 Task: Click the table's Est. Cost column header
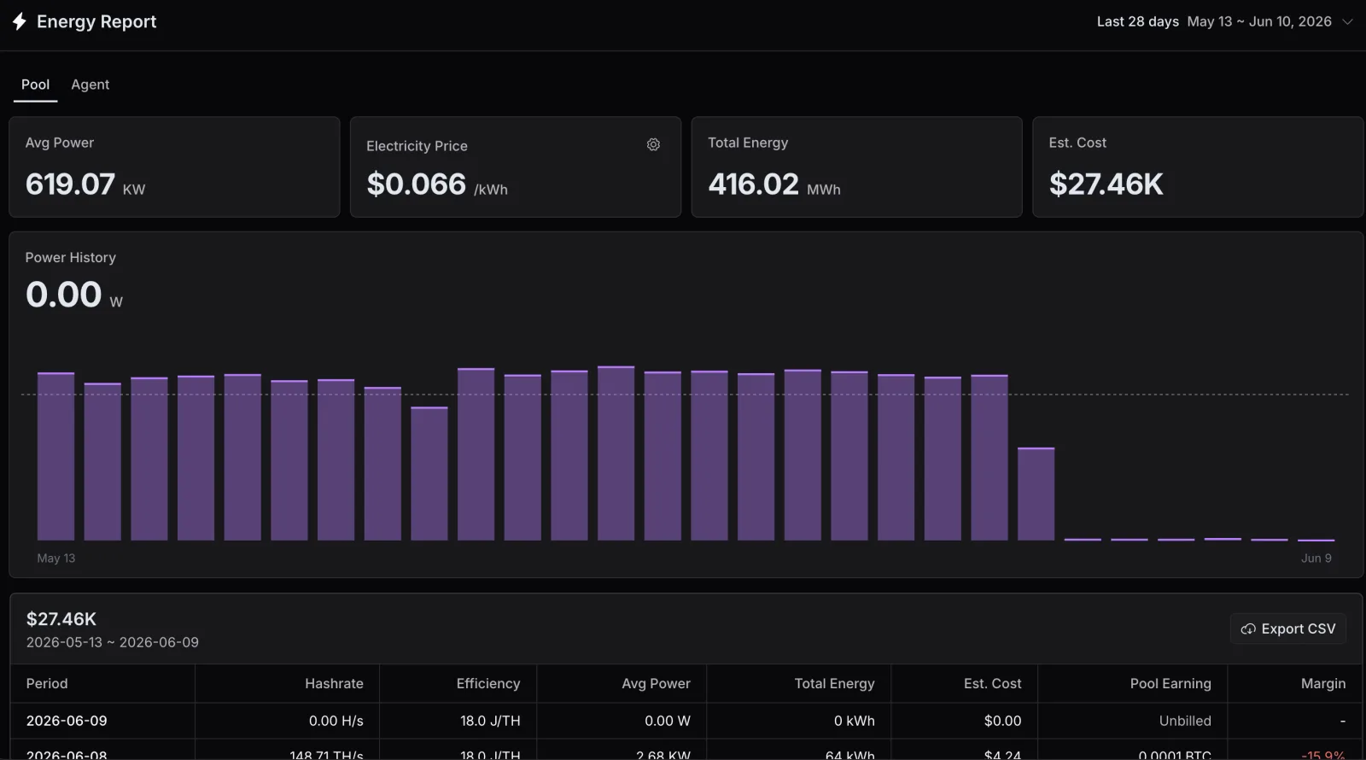click(x=992, y=683)
